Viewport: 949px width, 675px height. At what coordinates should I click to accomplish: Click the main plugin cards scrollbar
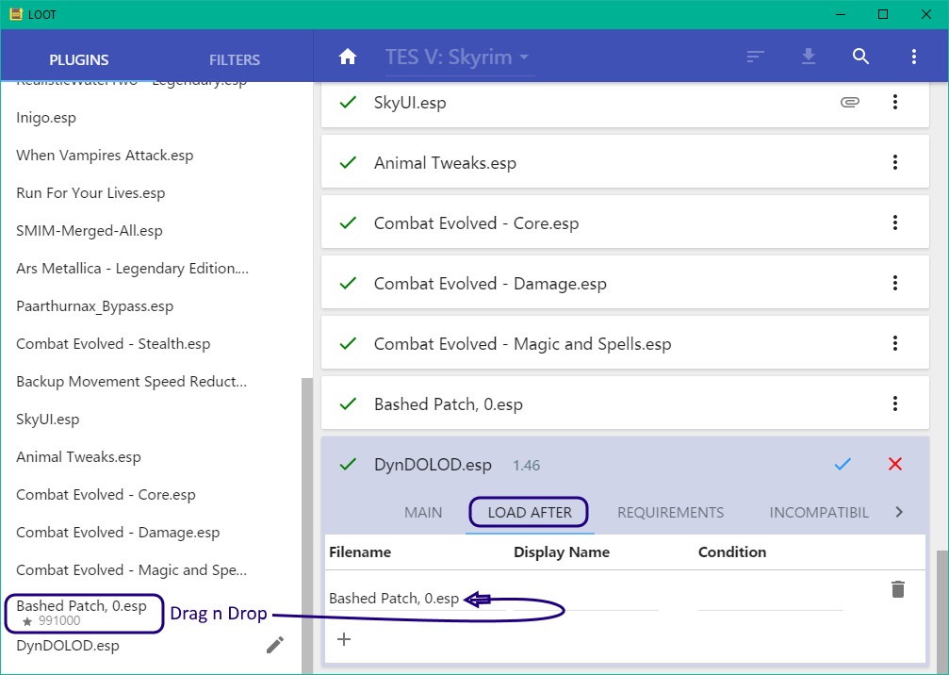(941, 612)
